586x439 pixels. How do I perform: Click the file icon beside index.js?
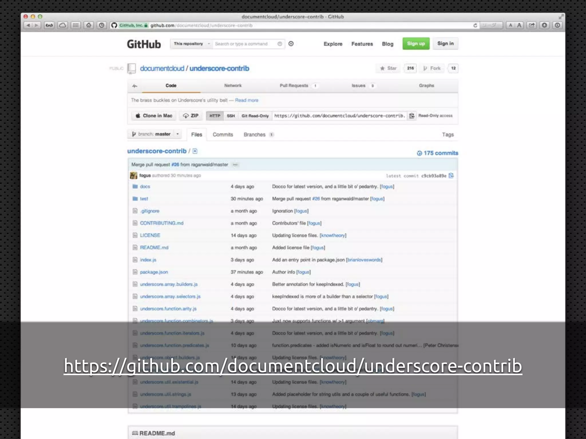[135, 260]
